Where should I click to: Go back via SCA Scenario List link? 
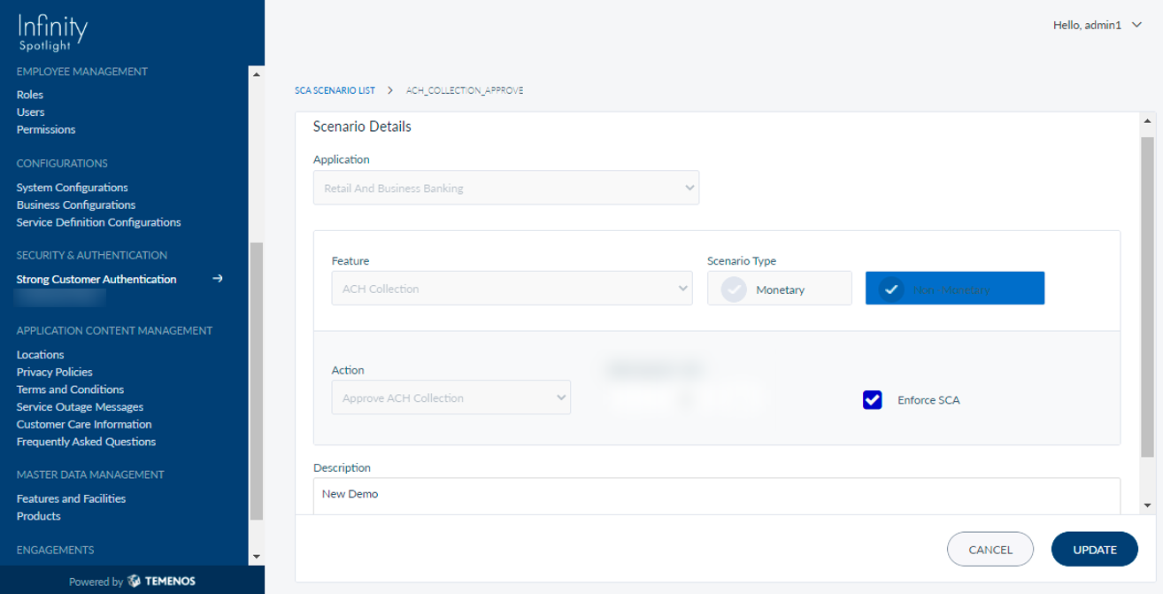point(335,90)
